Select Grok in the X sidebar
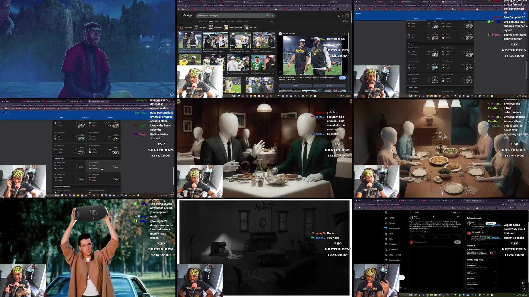Screen dimensions: 529x297 (391, 239)
